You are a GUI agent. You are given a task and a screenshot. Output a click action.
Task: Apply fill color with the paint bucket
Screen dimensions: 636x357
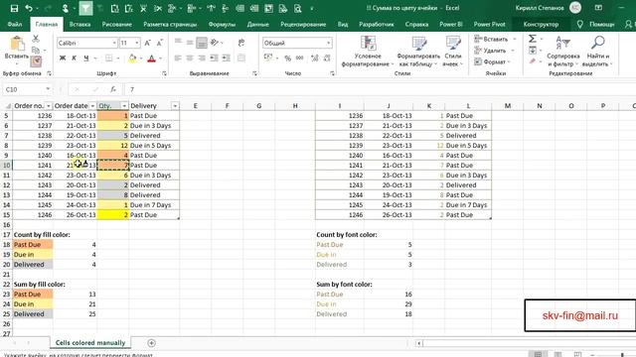[x=132, y=59]
